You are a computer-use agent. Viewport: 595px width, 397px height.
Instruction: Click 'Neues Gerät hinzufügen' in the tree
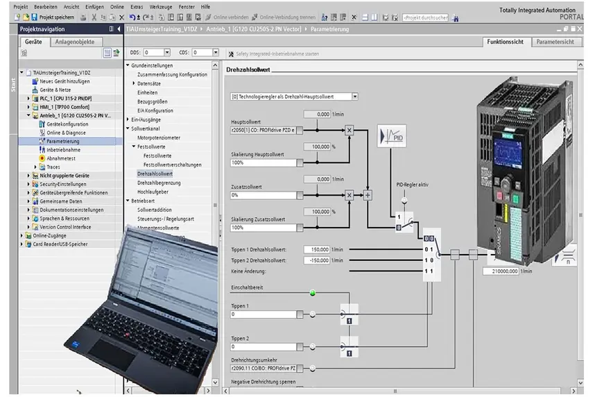tap(64, 81)
